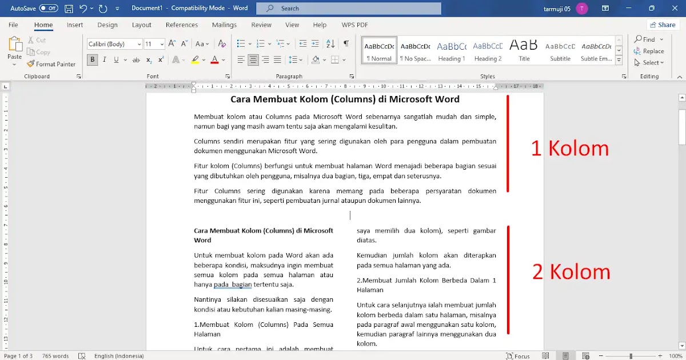Click the Search box in title bar
Image resolution: width=686 pixels, height=360 pixels.
[x=349, y=9]
